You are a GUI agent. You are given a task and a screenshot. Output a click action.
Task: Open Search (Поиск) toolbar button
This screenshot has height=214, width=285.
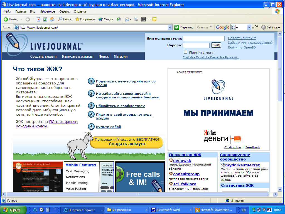click(x=65, y=19)
